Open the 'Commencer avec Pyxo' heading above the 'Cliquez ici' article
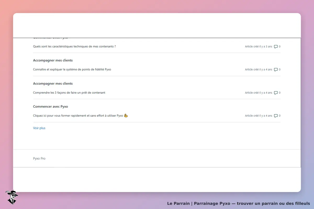The height and width of the screenshot is (209, 314). [x=51, y=107]
